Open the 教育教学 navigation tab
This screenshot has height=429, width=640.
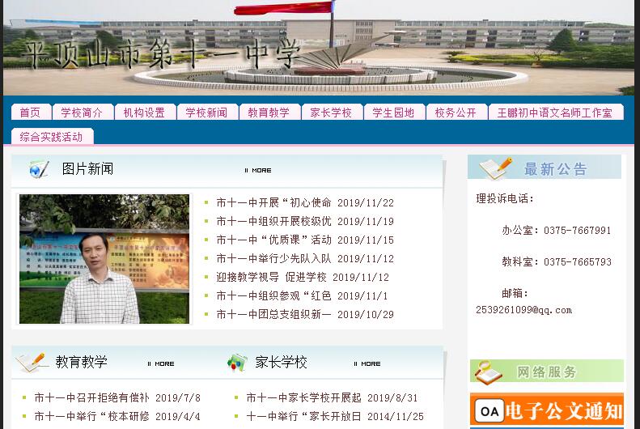coord(269,113)
